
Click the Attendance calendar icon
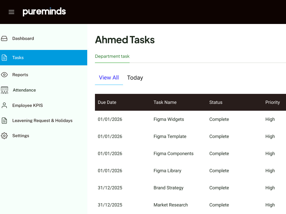coord(4,90)
